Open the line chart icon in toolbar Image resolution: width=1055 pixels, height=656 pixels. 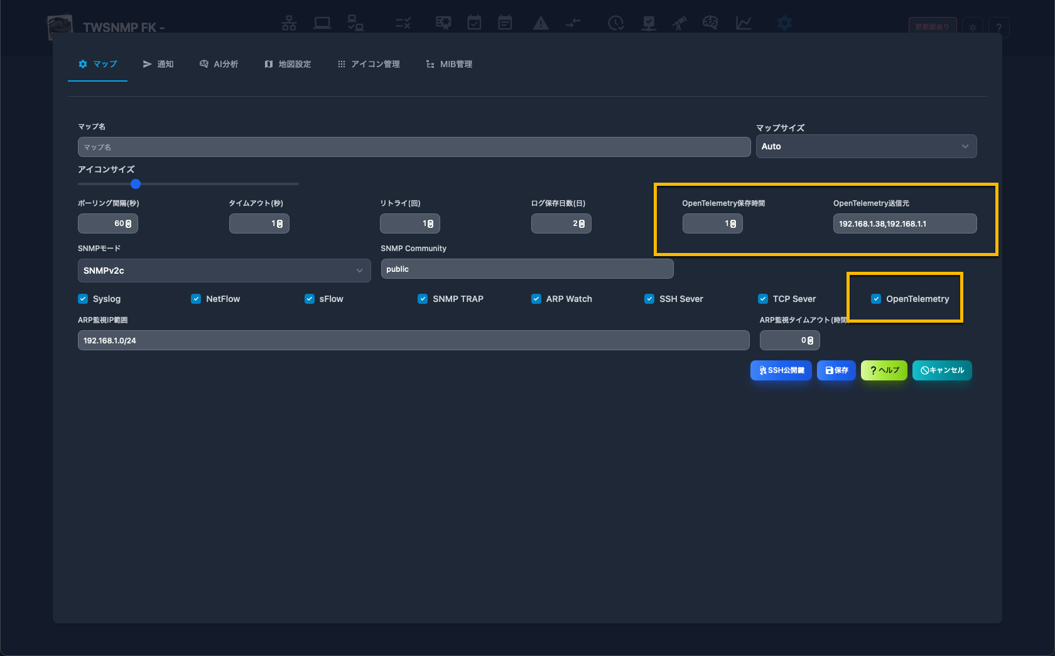(x=744, y=23)
